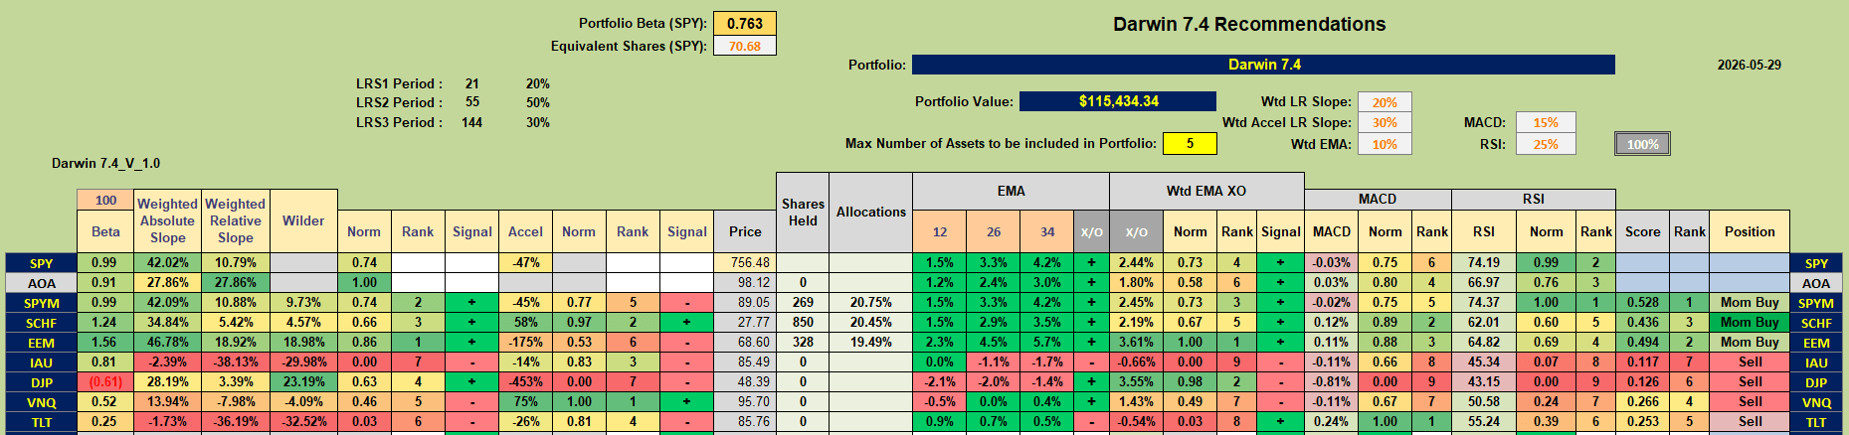This screenshot has width=1849, height=435.
Task: Select the red DJP beta (0.61)
Action: click(105, 381)
